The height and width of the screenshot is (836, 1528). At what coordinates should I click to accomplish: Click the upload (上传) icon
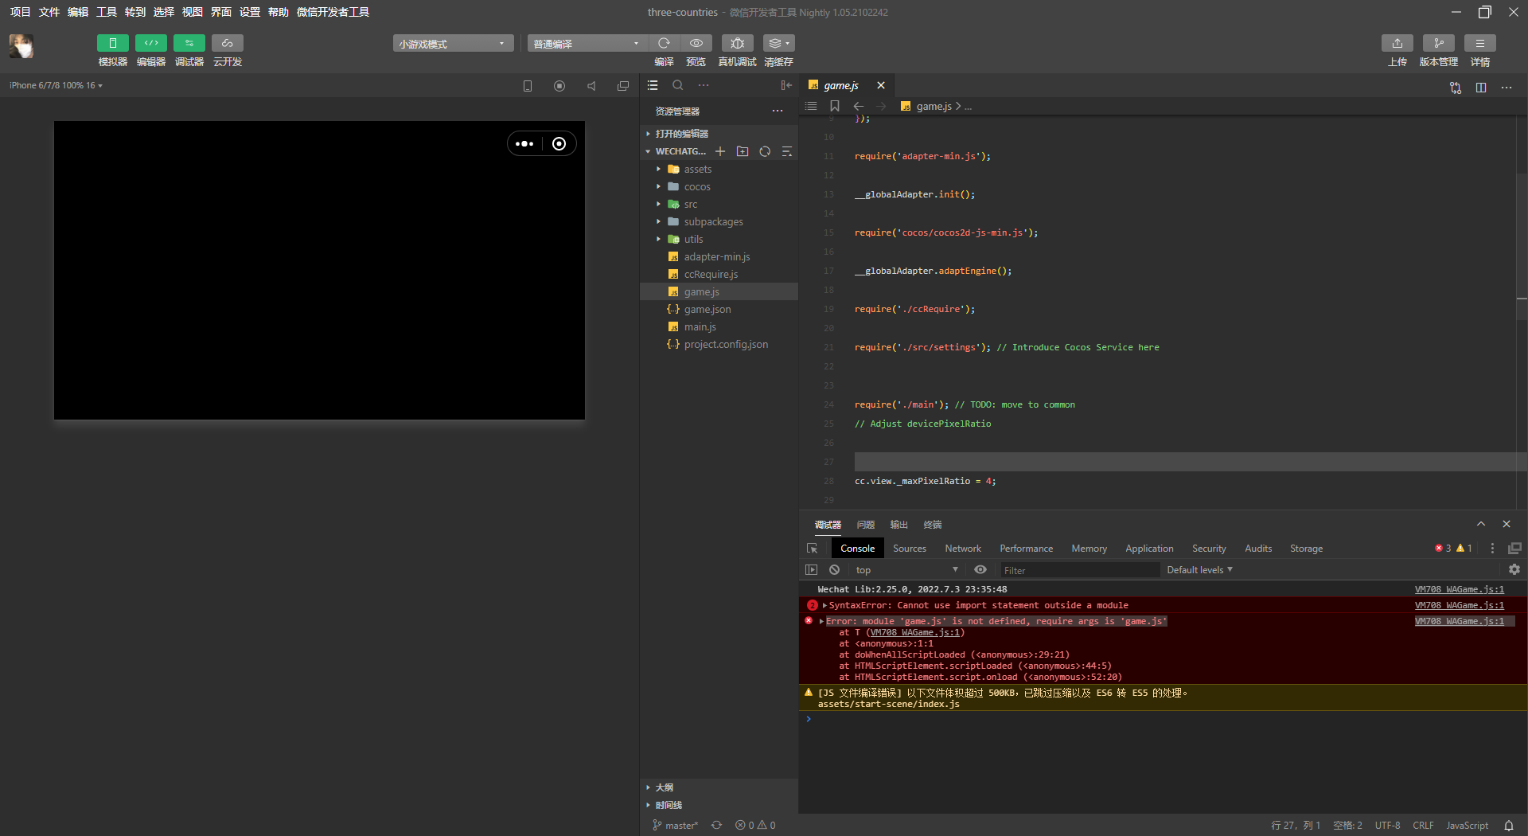click(x=1397, y=43)
